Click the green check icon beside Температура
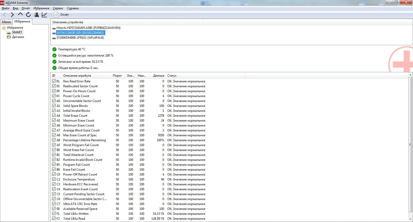Viewport: 413px width, 222px height. point(54,49)
